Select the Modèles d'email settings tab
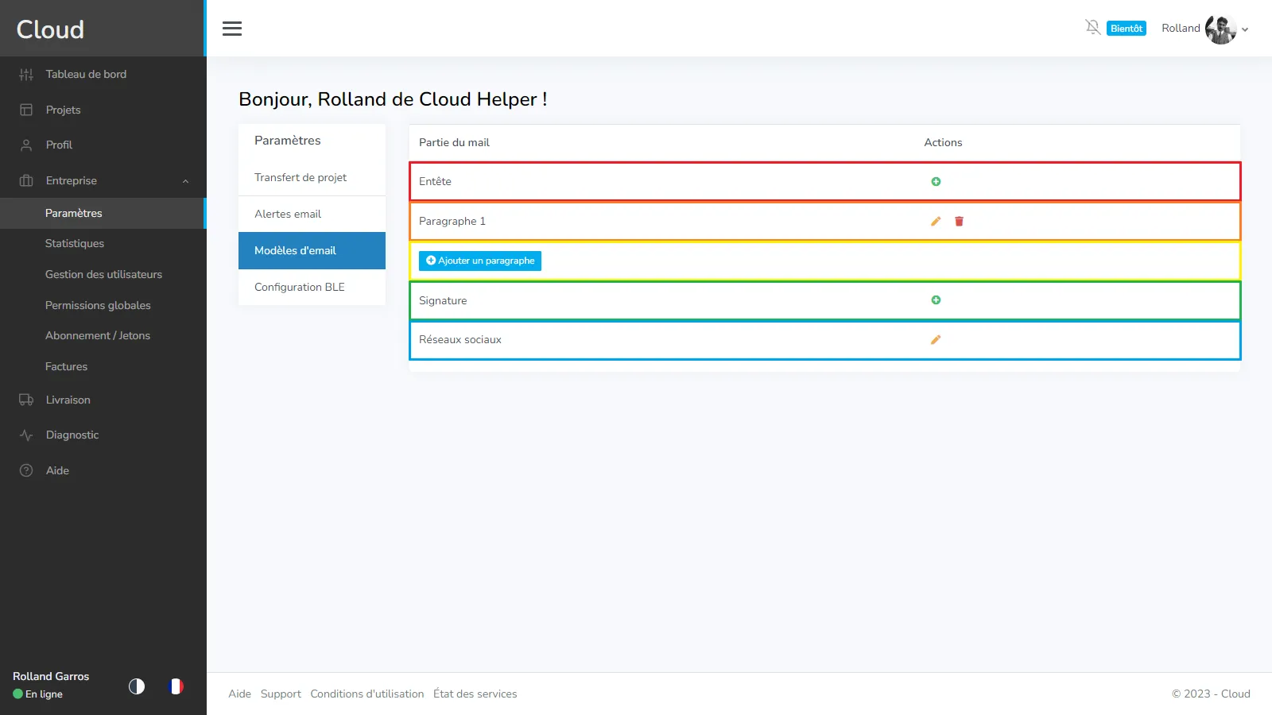The height and width of the screenshot is (715, 1272). point(312,251)
